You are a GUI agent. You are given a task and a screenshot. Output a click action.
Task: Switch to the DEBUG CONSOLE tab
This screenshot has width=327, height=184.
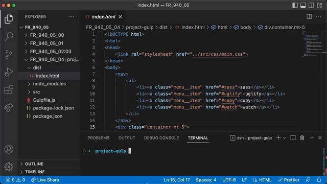(161, 138)
